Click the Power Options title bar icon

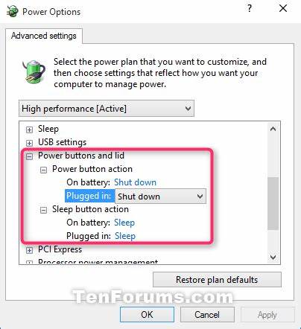tap(12, 12)
